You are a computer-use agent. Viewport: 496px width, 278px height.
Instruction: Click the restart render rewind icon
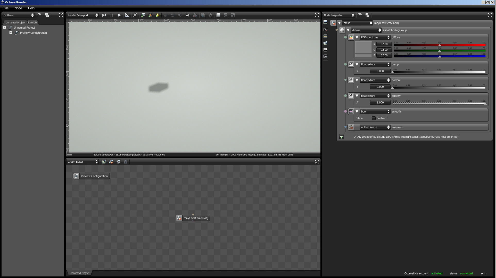click(104, 15)
